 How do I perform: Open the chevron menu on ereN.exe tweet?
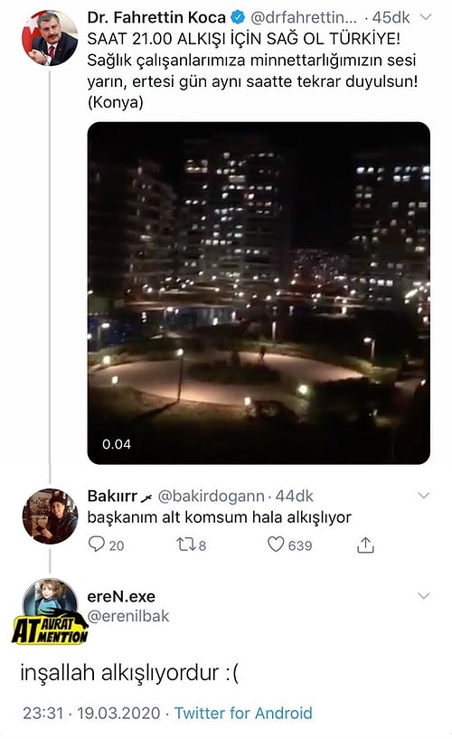pos(424,596)
